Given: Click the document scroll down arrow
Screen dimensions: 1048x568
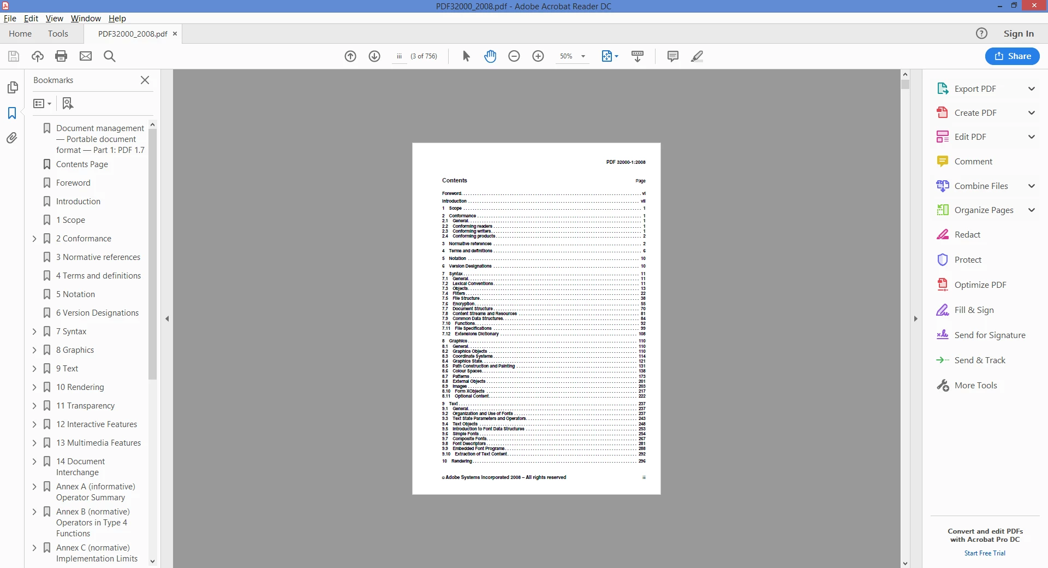Looking at the screenshot, I should 906,563.
